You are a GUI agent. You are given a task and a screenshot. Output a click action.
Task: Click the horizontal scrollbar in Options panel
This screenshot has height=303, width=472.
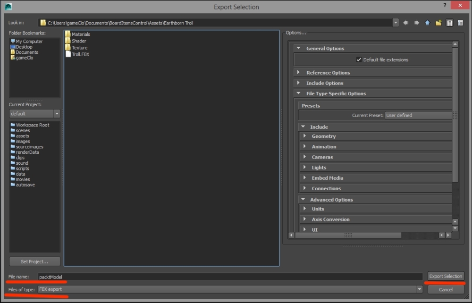tap(348, 235)
